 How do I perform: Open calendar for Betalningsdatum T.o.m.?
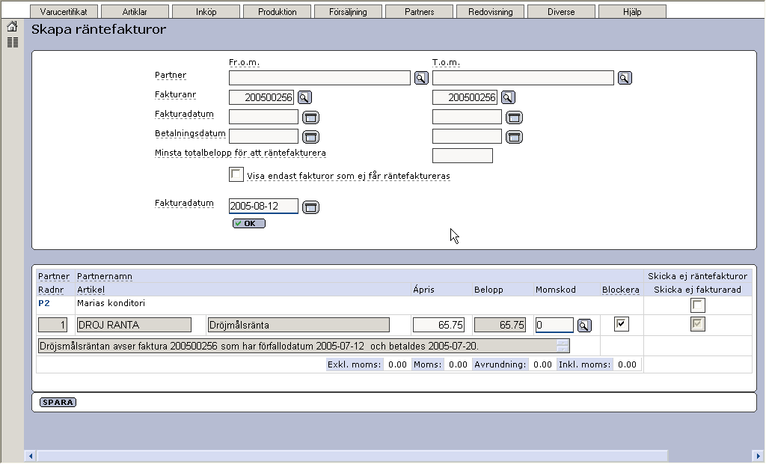pos(514,137)
